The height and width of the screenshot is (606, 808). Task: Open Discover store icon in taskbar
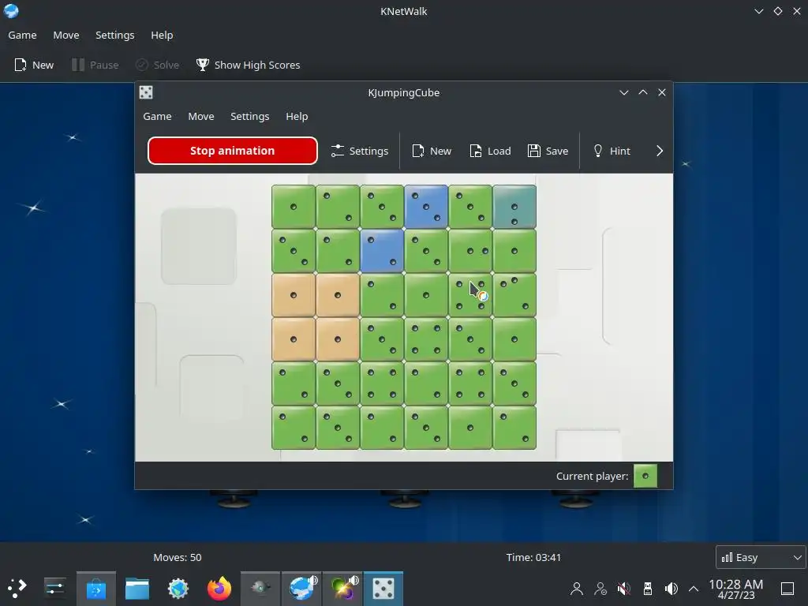click(x=95, y=588)
